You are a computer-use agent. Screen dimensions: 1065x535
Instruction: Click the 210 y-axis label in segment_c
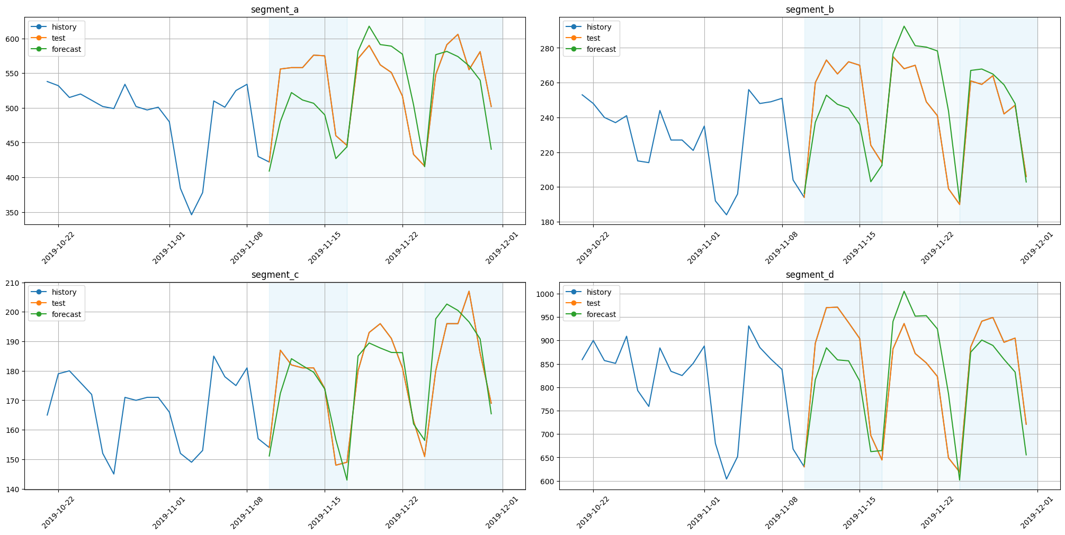(13, 283)
